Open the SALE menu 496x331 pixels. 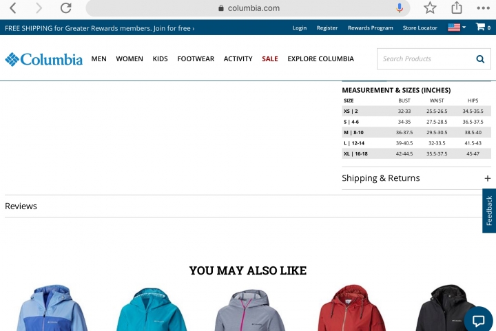pos(270,58)
